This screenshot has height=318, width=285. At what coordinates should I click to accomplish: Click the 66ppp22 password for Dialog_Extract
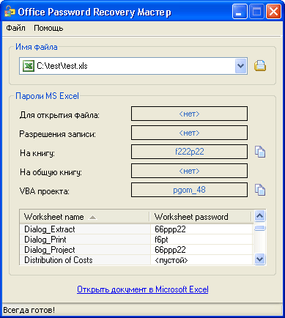(201, 229)
